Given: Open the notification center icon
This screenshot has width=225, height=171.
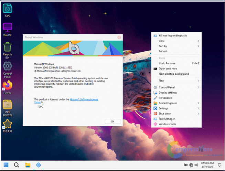Looking at the screenshot, I should tap(219, 165).
